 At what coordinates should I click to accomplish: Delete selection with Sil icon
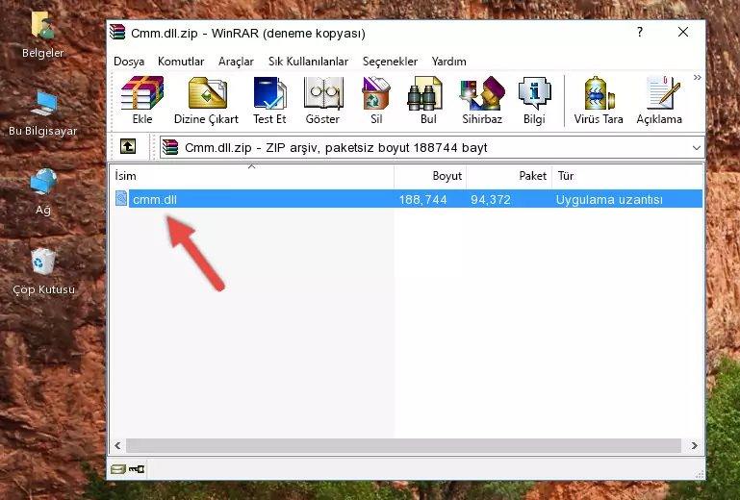coord(376,100)
